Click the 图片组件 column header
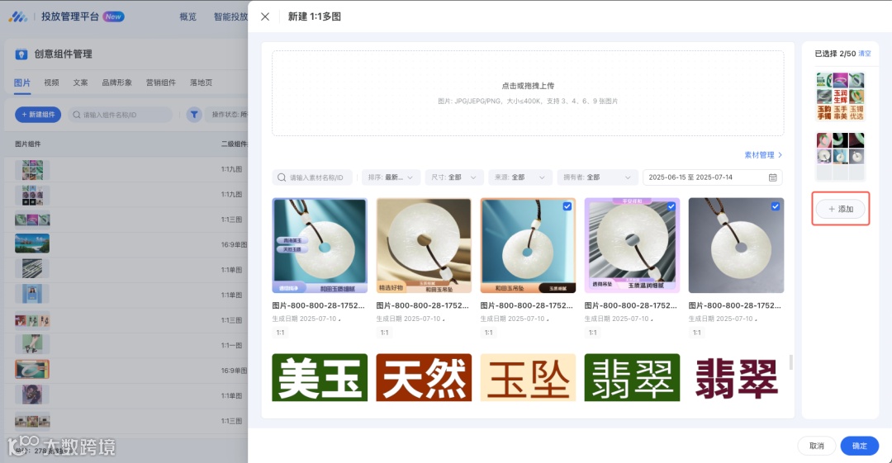The width and height of the screenshot is (892, 463). point(28,144)
